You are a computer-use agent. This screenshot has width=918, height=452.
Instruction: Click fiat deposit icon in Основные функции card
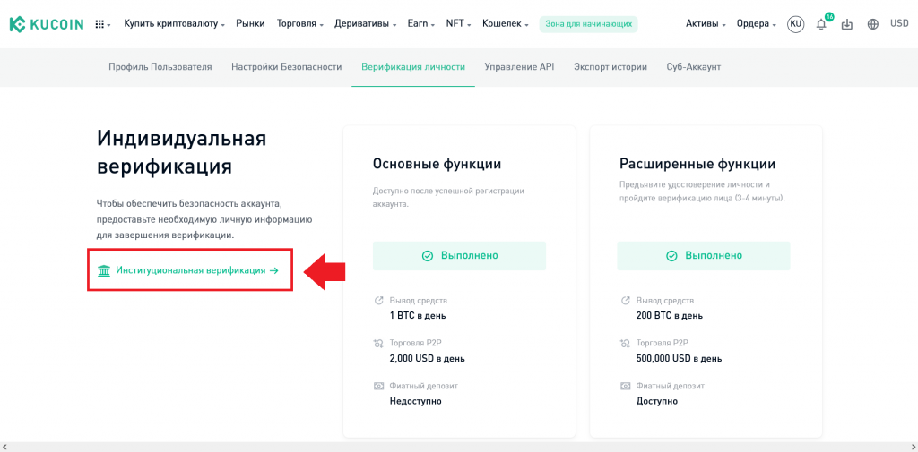coord(378,387)
